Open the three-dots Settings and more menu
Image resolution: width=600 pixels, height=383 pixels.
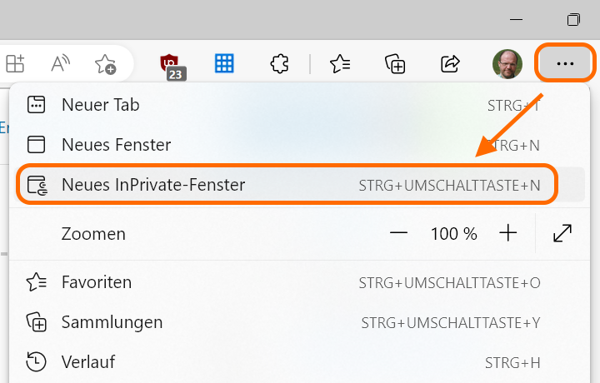[565, 63]
